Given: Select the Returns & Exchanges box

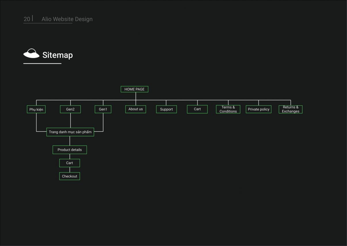Looking at the screenshot, I should (x=291, y=109).
